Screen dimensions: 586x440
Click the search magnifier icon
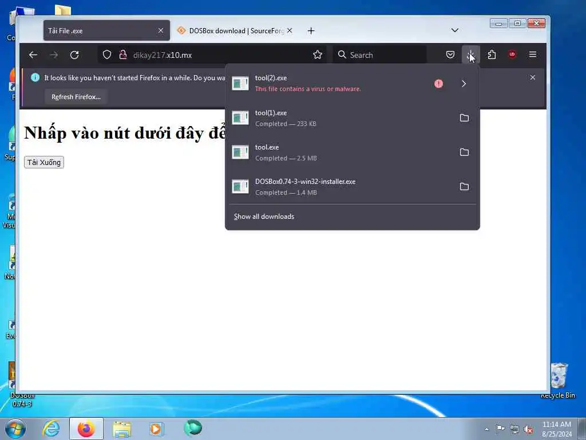pyautogui.click(x=342, y=55)
